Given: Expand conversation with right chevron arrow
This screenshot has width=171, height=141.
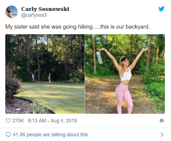Looking at the screenshot, I should (x=162, y=135).
